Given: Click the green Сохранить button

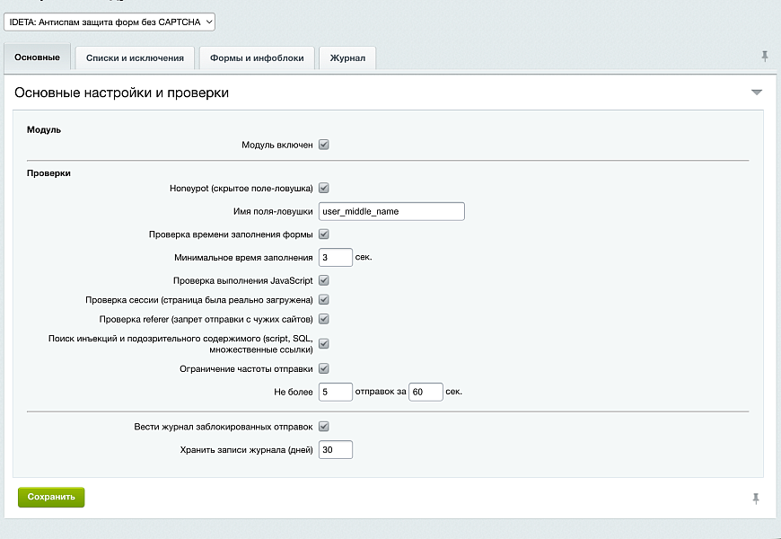Looking at the screenshot, I should [51, 497].
